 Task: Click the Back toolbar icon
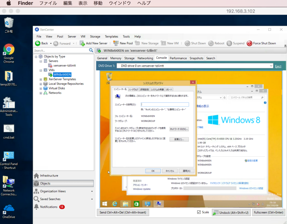tap(38, 43)
